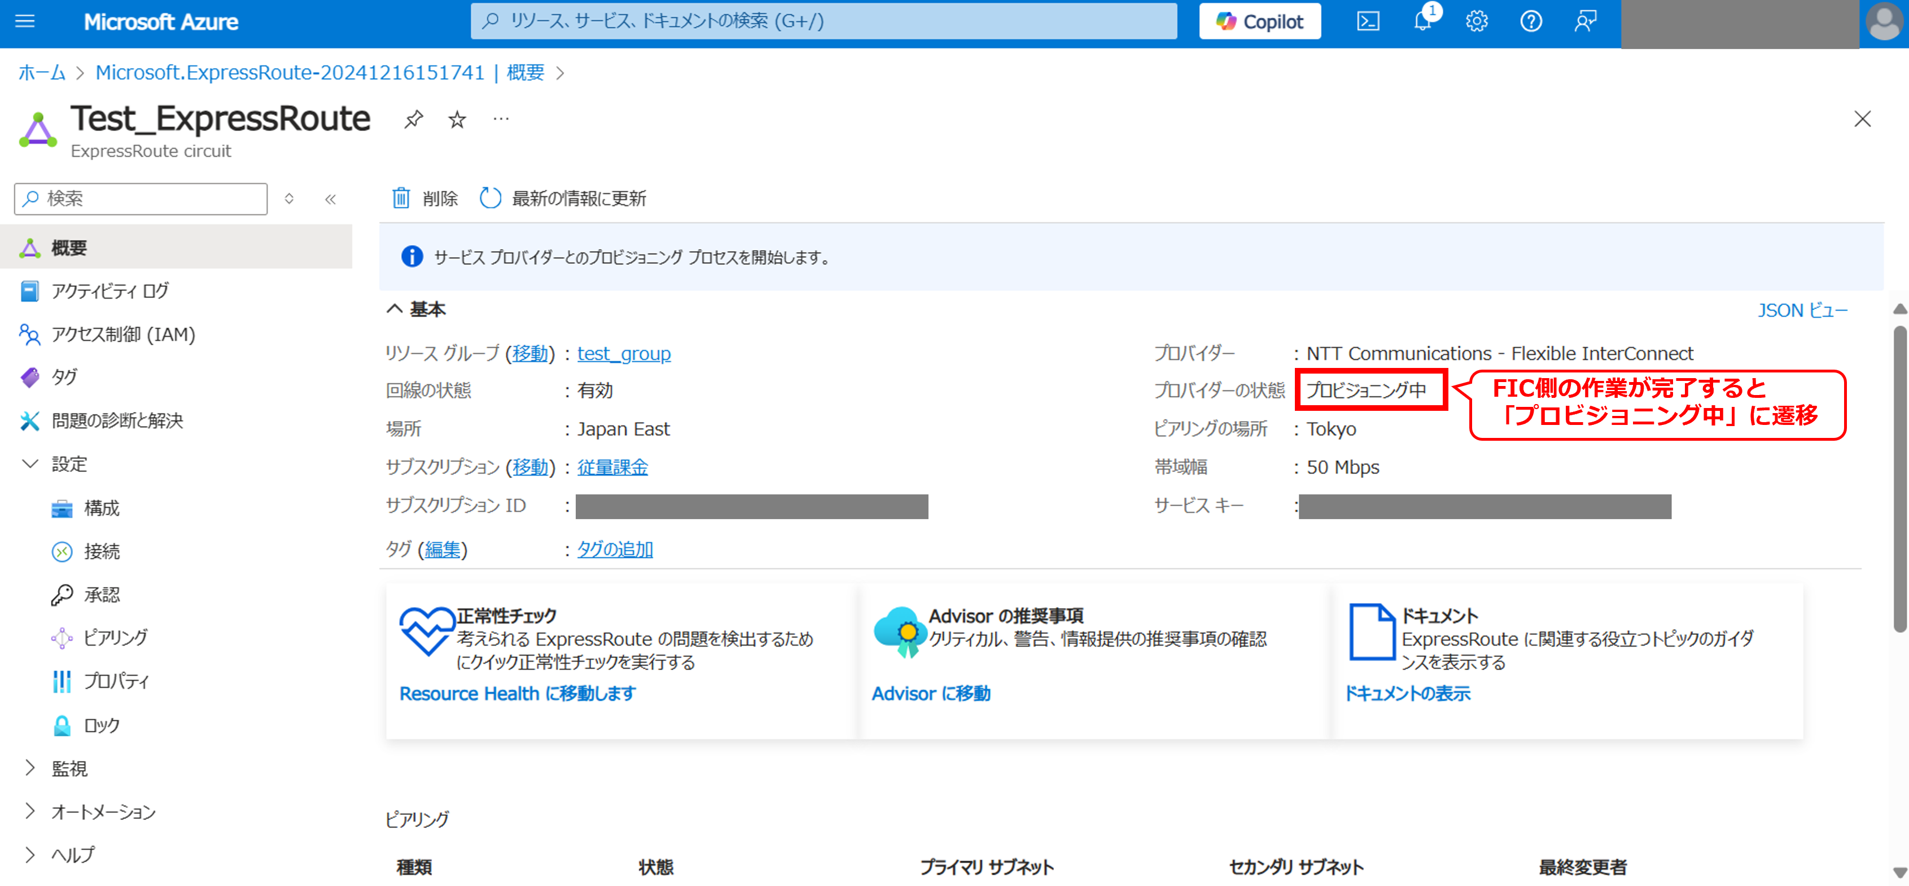Select 概要 in the left menu

coord(176,247)
